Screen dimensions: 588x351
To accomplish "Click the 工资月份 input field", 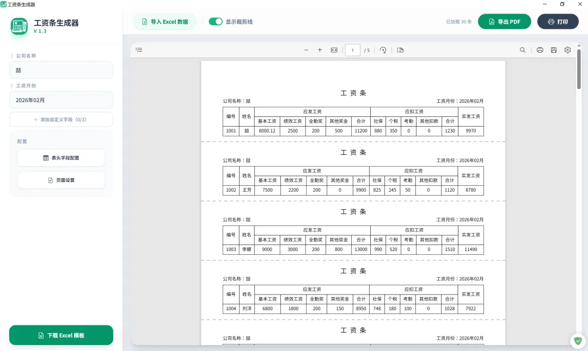I will click(61, 101).
